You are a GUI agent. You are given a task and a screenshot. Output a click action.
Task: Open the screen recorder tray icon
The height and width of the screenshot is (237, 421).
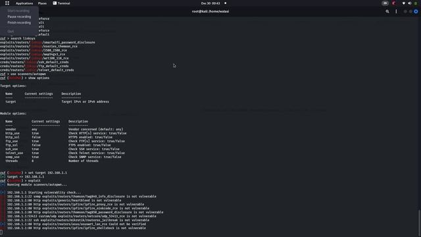(x=385, y=3)
